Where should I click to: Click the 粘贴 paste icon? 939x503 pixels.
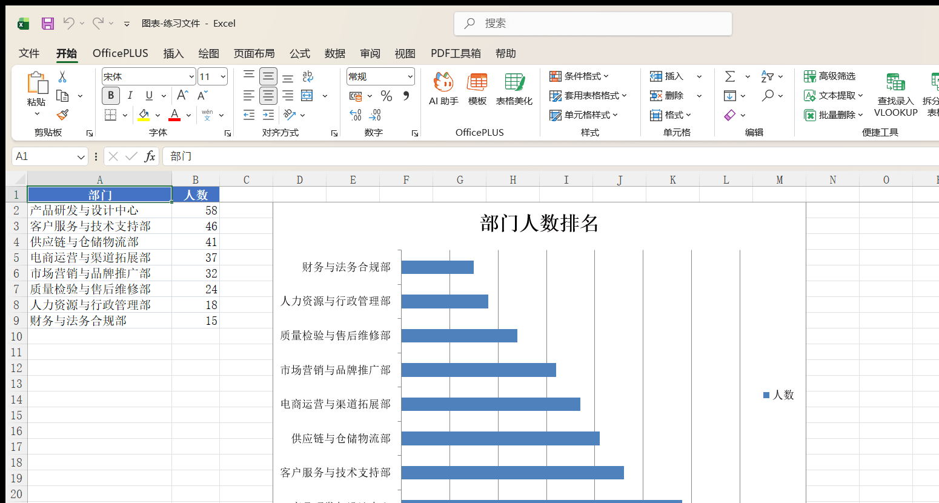[36, 83]
